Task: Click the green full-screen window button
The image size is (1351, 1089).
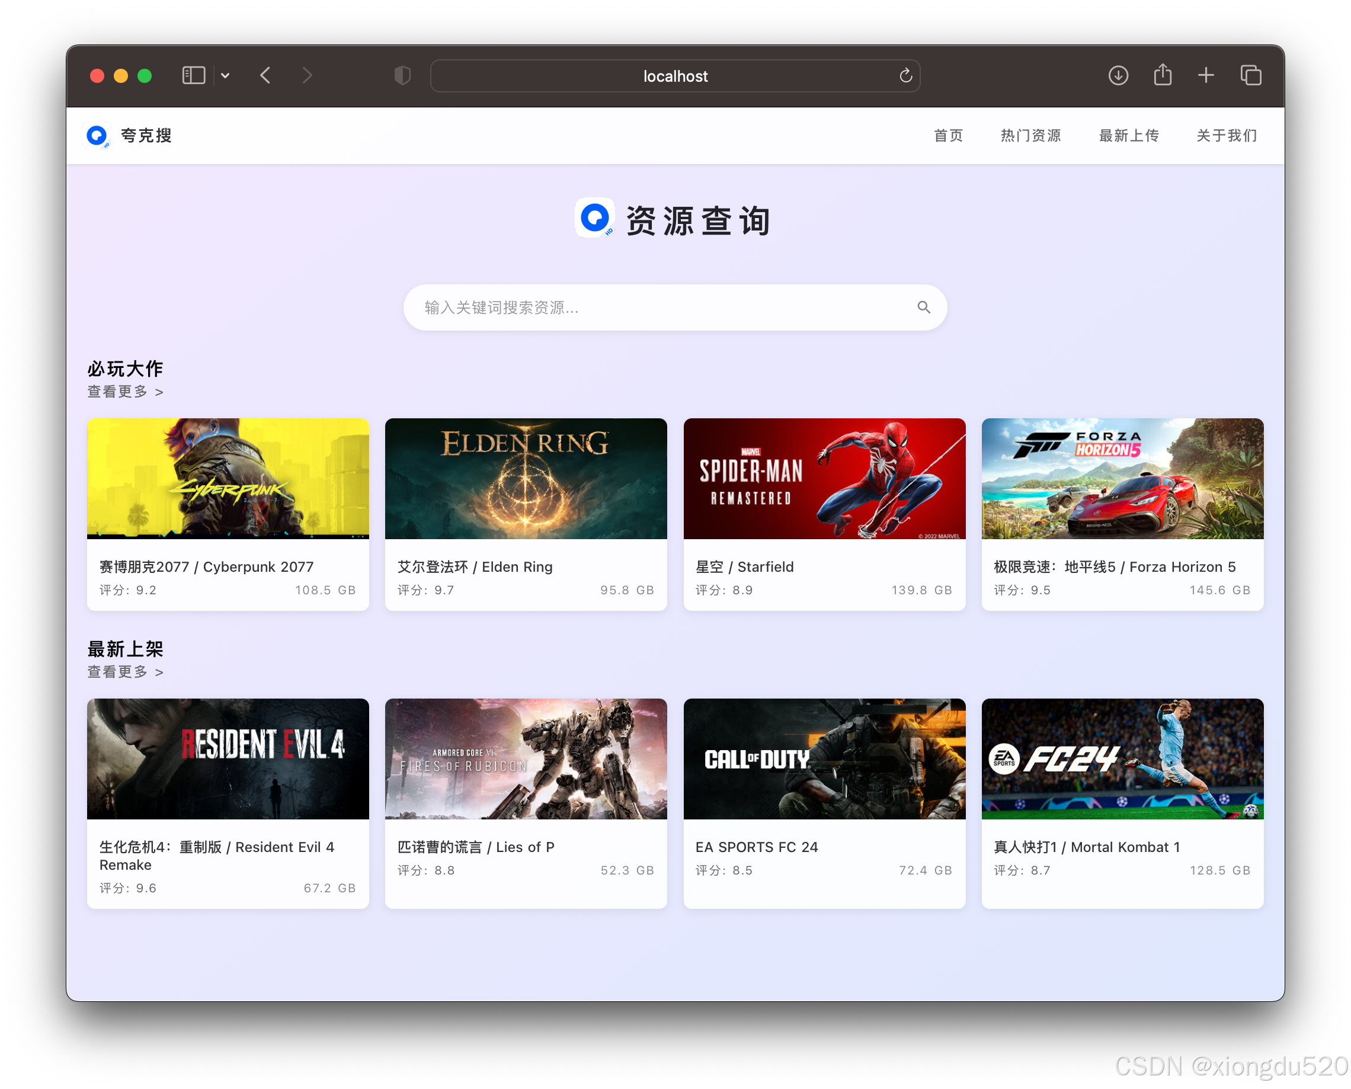Action: 144,76
